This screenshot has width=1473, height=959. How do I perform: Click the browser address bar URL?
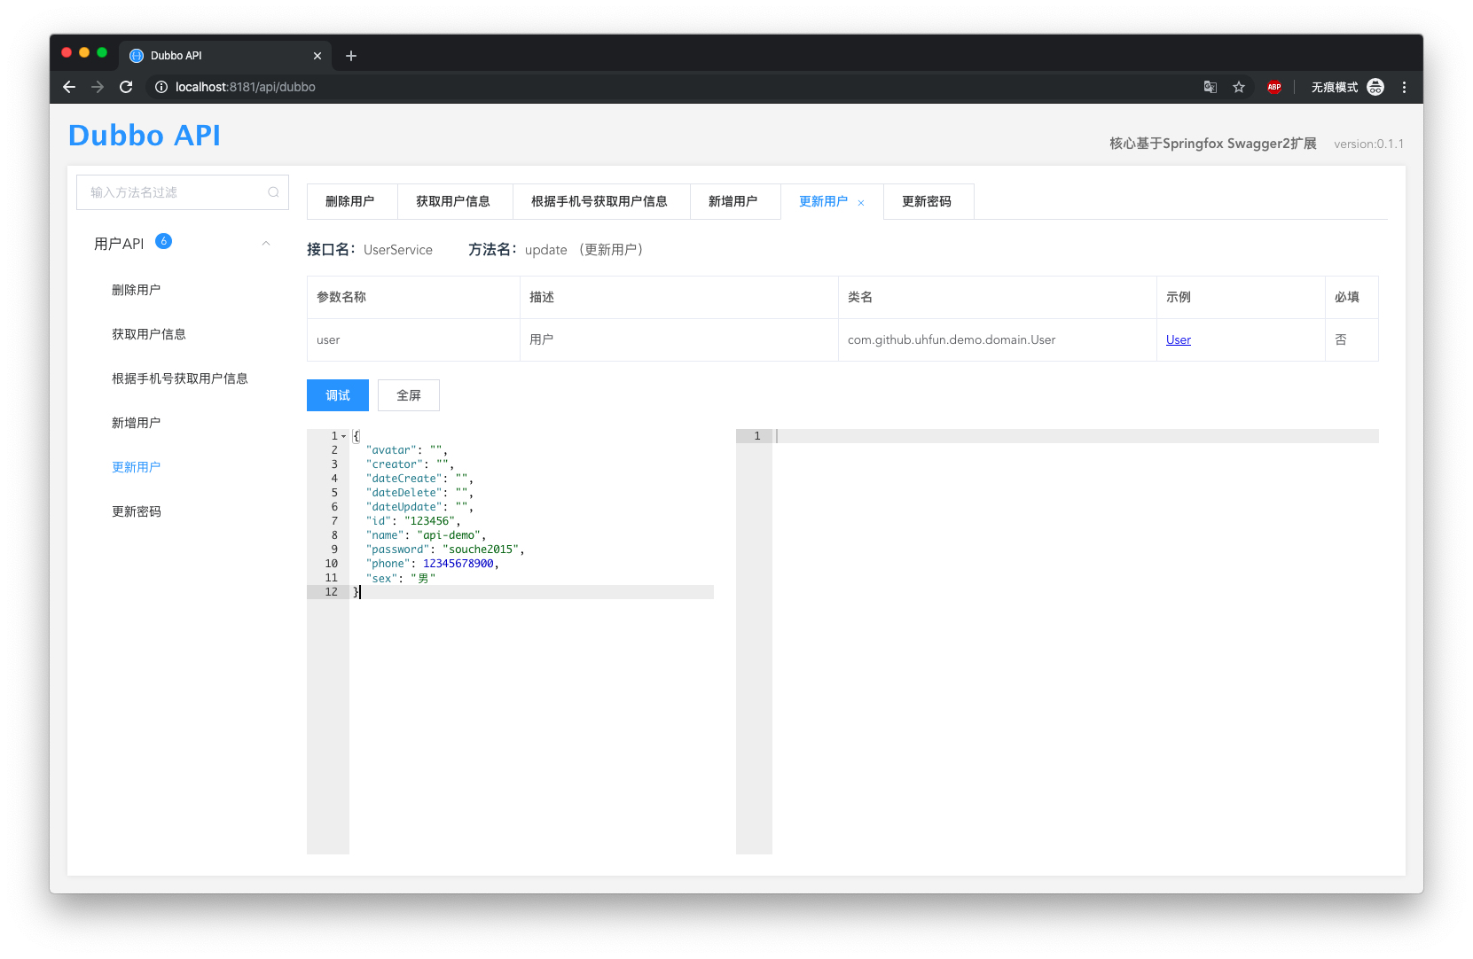[x=246, y=87]
